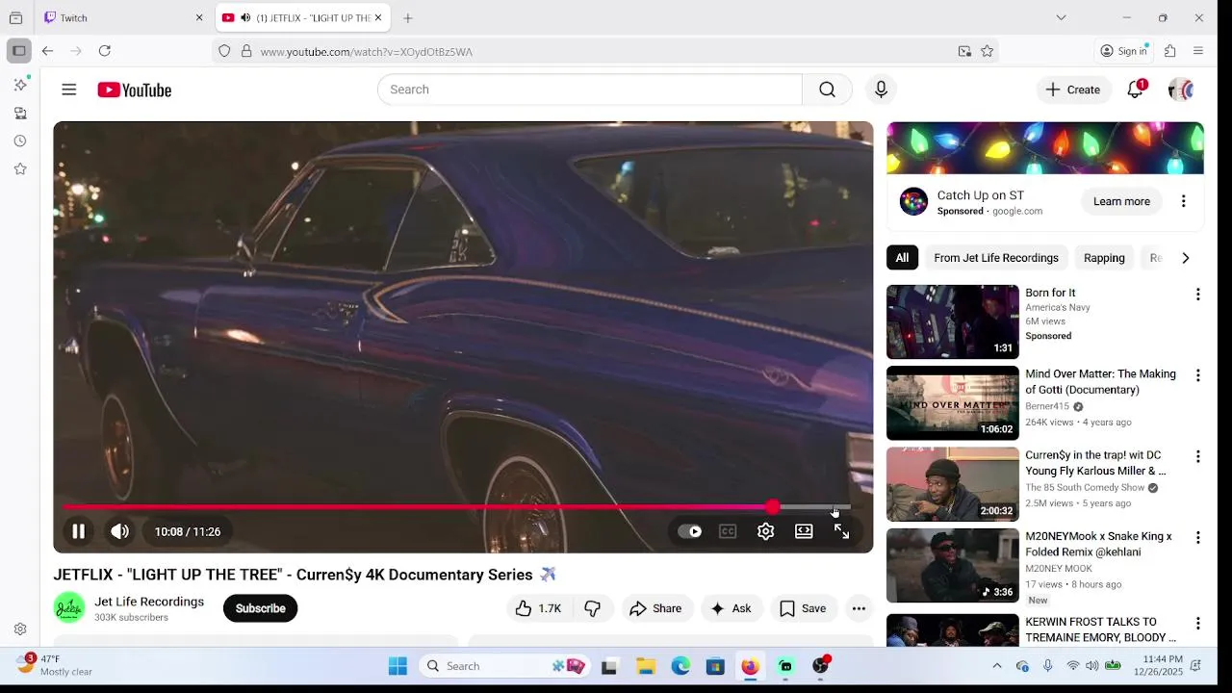Click Sign in for browser account
This screenshot has height=693, width=1232.
(1124, 51)
